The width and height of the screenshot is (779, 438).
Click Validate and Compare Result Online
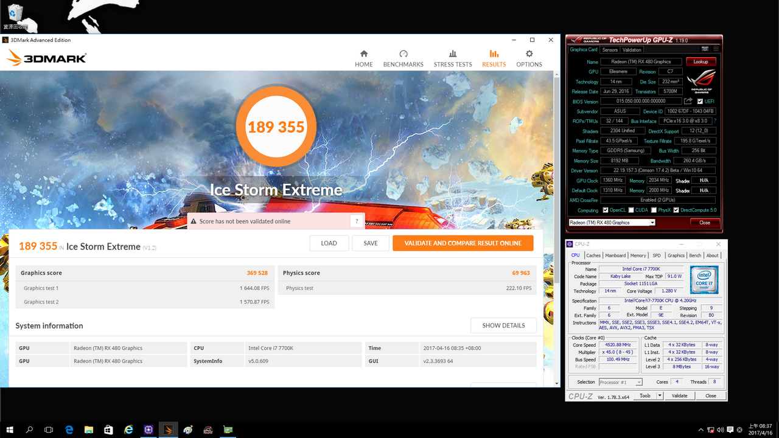463,243
